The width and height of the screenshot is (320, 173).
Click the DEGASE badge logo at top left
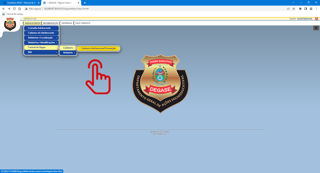10,24
